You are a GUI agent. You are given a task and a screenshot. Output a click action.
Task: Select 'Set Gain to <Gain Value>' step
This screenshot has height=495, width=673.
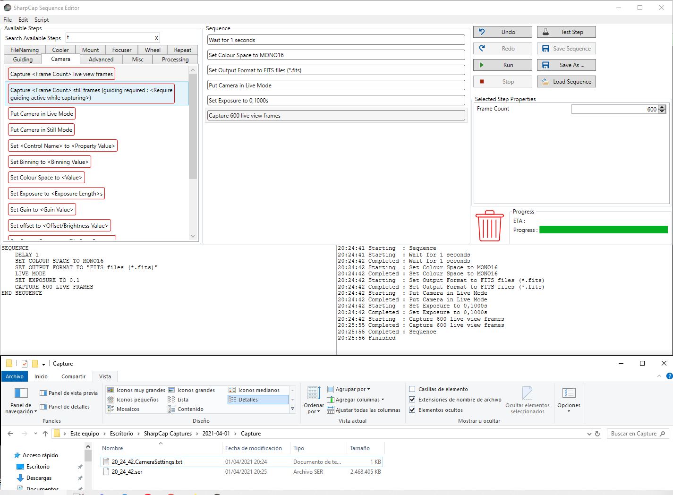42,210
